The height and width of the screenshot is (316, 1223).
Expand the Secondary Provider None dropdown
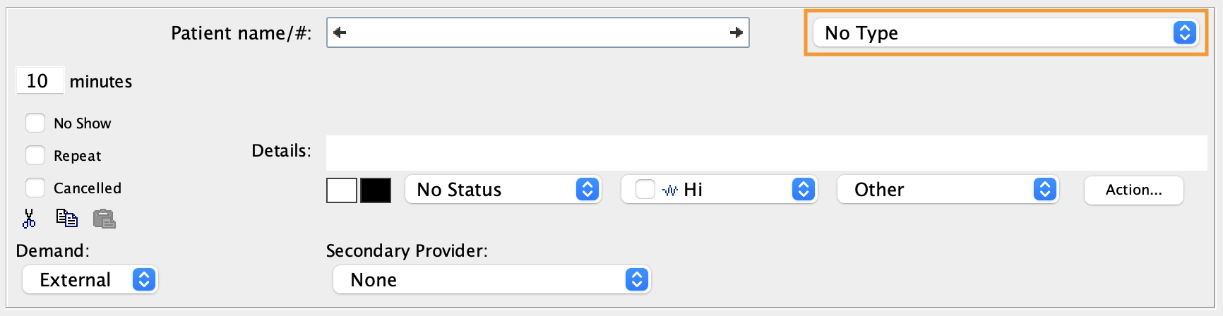[x=491, y=280]
